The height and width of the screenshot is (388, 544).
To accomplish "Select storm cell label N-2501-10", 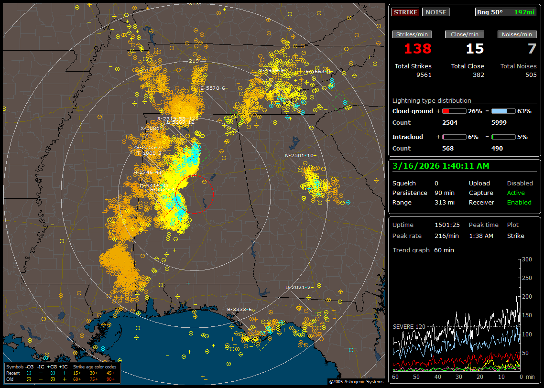I will (300, 155).
